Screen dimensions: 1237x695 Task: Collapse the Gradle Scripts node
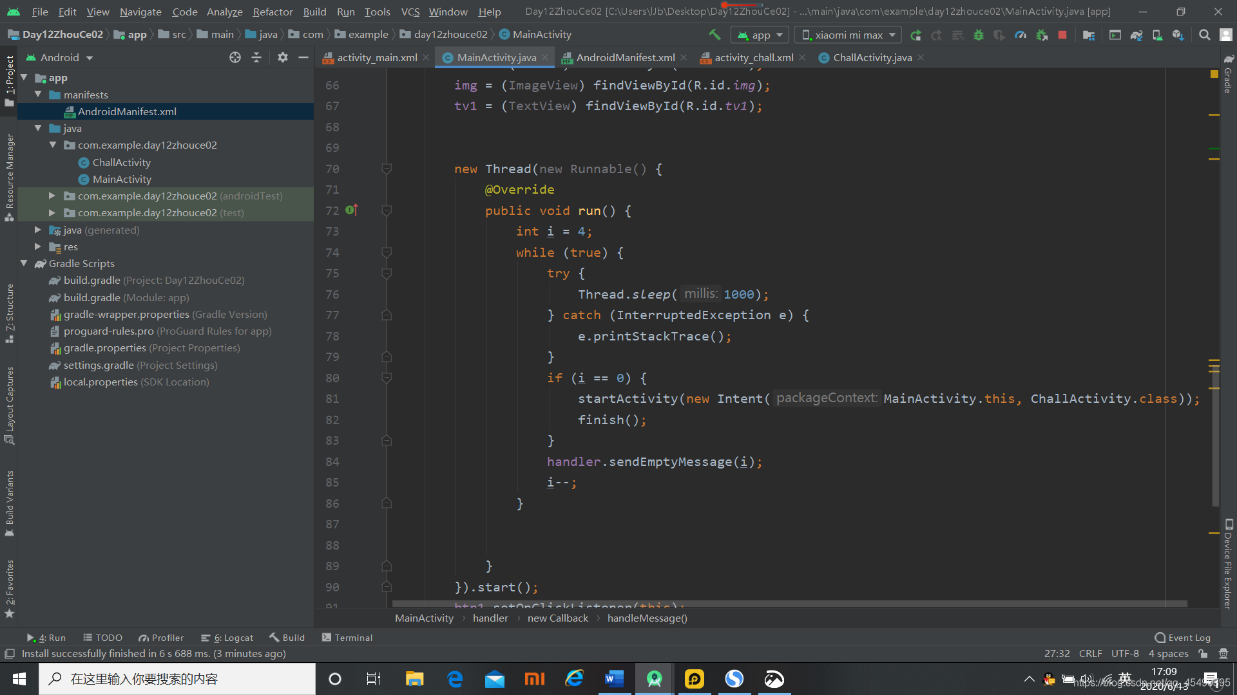24,263
